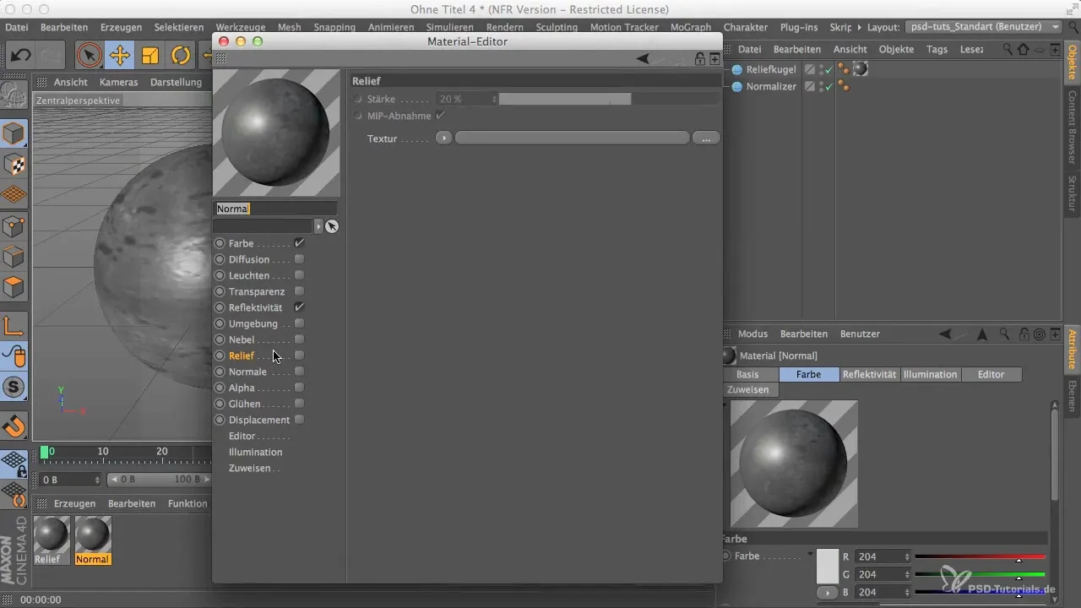Viewport: 1081px width, 608px height.
Task: Switch to Texture mode with checkered cube icon
Action: tap(14, 165)
